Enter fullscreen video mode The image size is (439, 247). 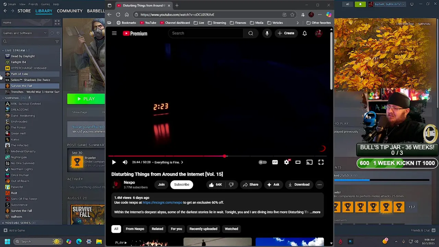pos(321,162)
